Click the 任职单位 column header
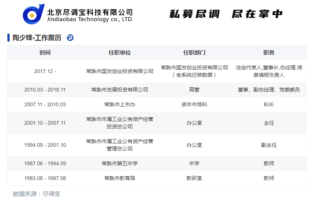 (120, 53)
